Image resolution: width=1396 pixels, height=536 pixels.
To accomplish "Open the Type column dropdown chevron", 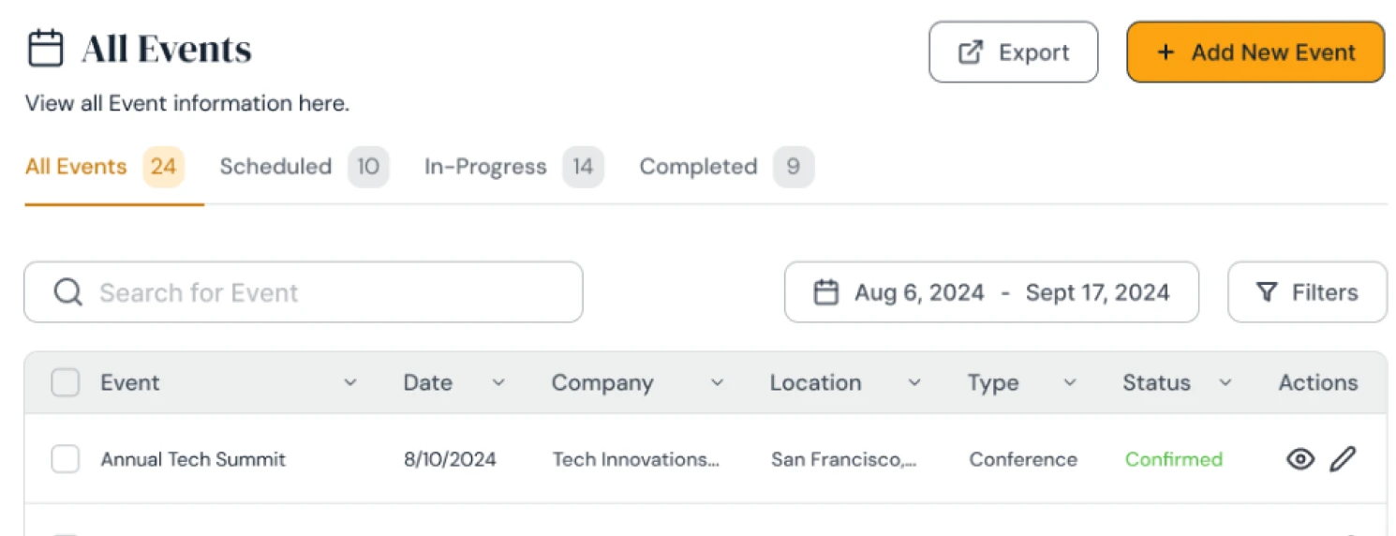I will coord(1069,382).
